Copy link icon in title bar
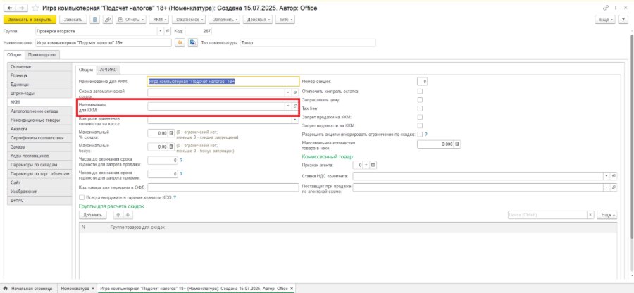 point(606,8)
